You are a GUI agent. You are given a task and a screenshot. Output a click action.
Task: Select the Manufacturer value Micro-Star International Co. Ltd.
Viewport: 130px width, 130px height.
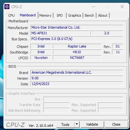pyautogui.click(x=77, y=27)
